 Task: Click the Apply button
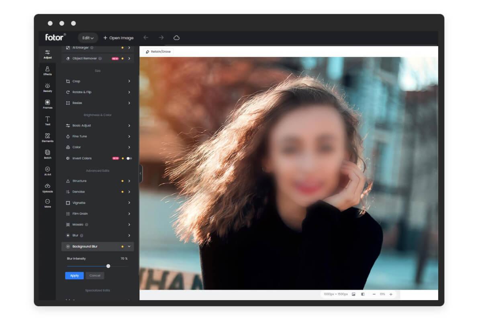click(74, 276)
